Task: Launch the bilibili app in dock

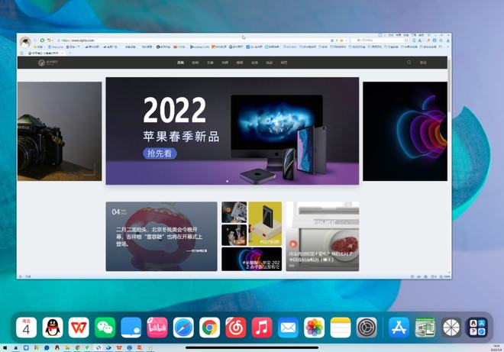Action: tap(157, 328)
